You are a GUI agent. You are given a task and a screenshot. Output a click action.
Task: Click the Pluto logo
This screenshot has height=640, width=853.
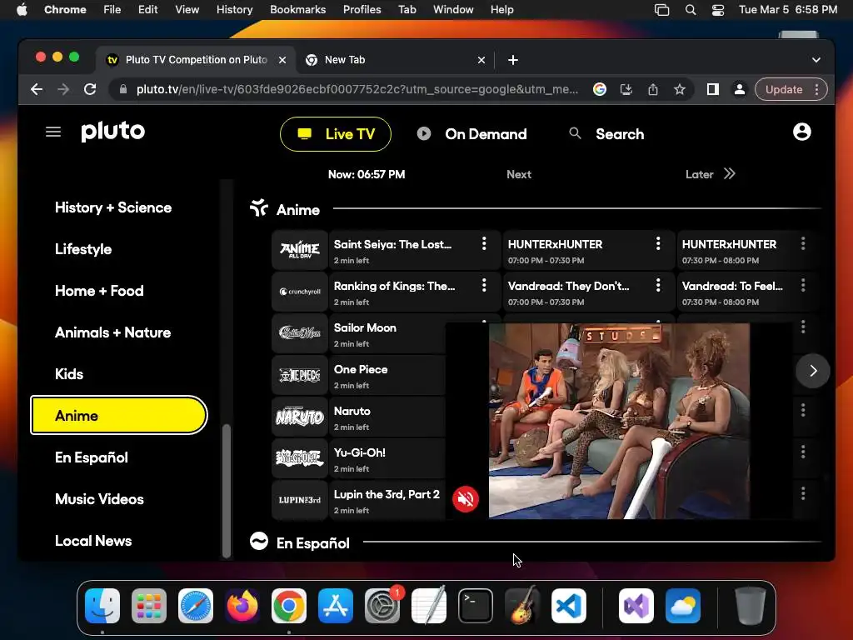click(x=113, y=131)
